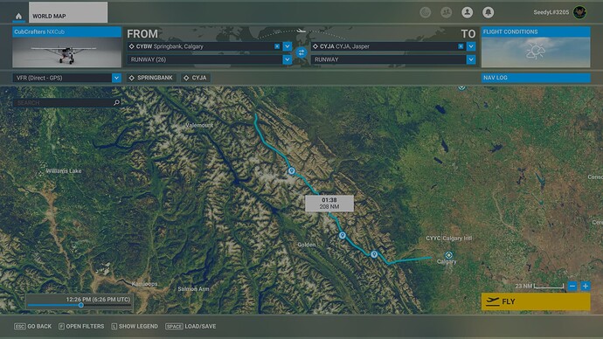Image resolution: width=603 pixels, height=339 pixels.
Task: Zoom in the map with plus
Action: [x=586, y=286]
